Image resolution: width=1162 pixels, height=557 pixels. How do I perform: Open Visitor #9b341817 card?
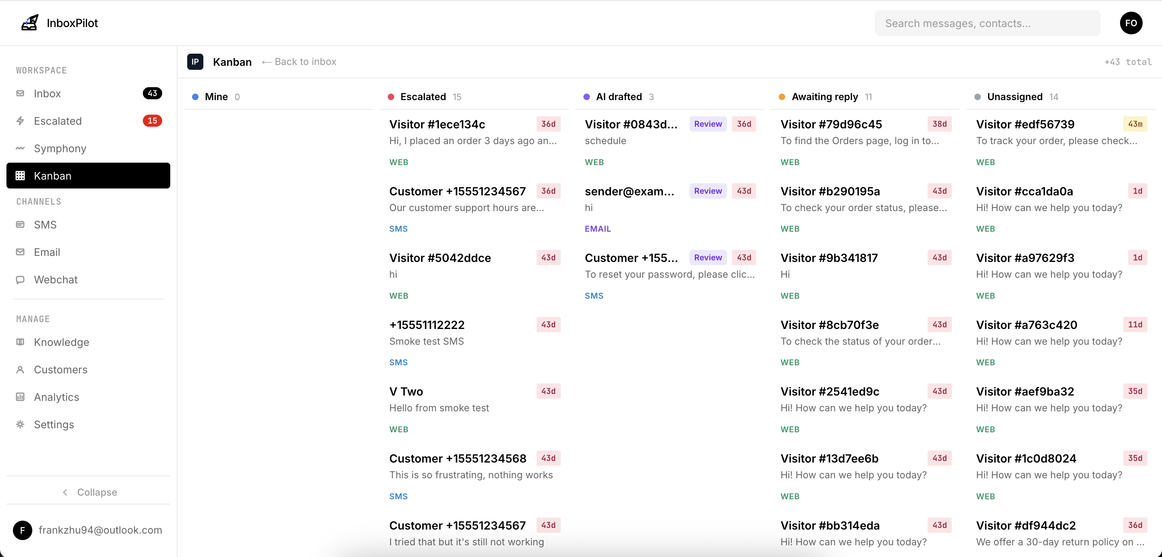(865, 276)
